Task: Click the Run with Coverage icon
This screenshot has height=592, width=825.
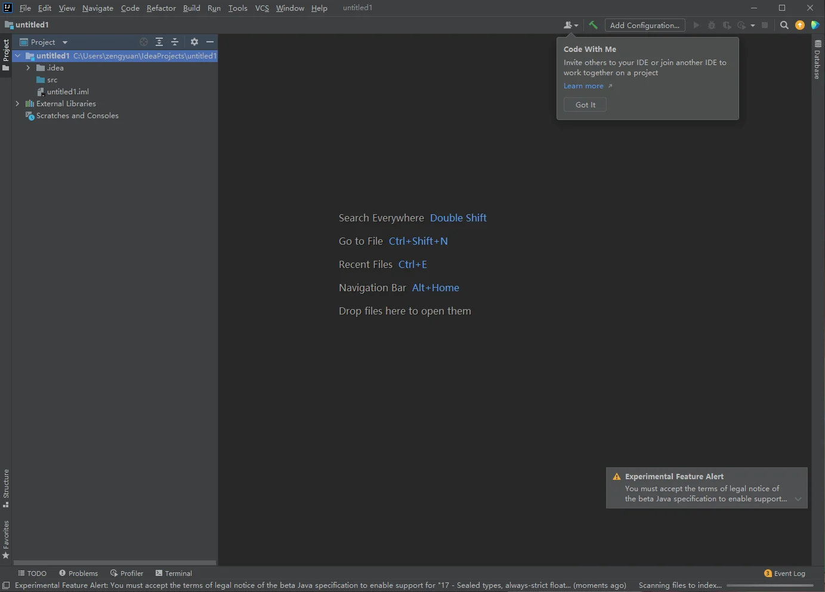Action: pos(727,25)
